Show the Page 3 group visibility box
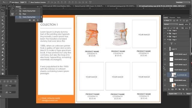Image resolution: width=192 pixels, height=108 pixels. [165, 33]
